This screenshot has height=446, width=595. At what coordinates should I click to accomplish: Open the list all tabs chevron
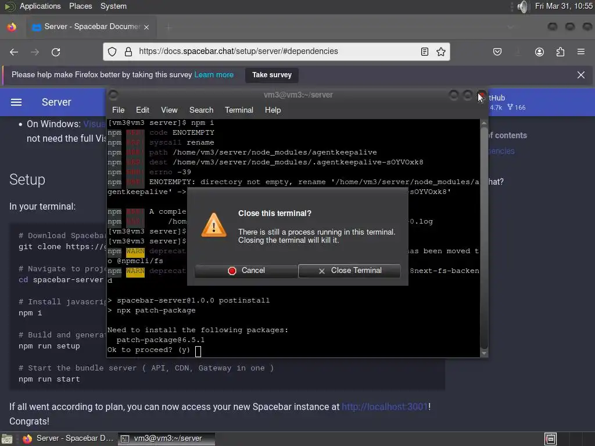pos(510,27)
